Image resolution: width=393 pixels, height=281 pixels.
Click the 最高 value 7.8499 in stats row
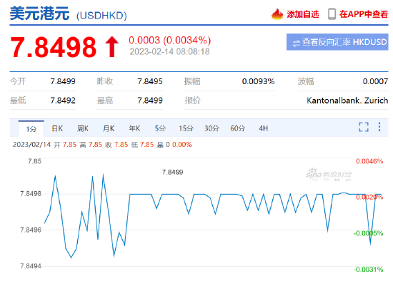coord(150,101)
